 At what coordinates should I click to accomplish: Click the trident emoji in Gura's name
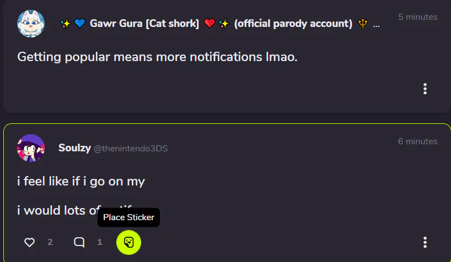[x=363, y=24]
